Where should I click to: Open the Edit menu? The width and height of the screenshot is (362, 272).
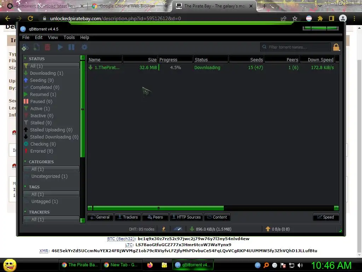click(x=39, y=38)
